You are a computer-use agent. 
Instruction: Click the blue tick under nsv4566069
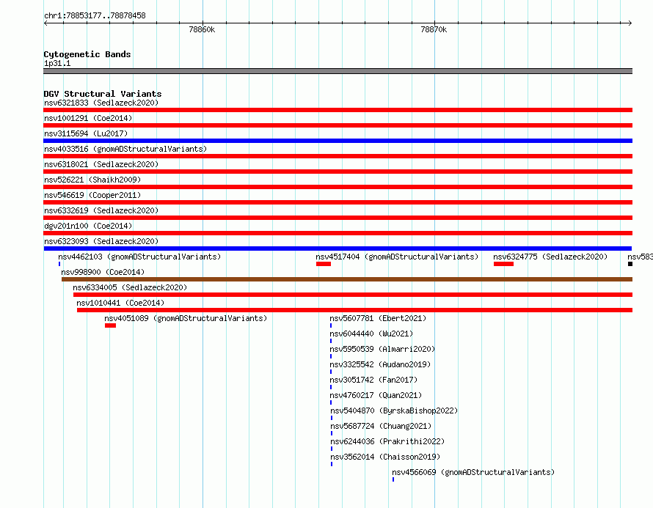tap(393, 479)
